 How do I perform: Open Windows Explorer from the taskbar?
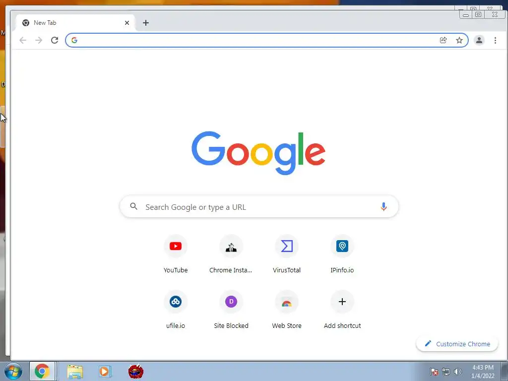point(75,372)
